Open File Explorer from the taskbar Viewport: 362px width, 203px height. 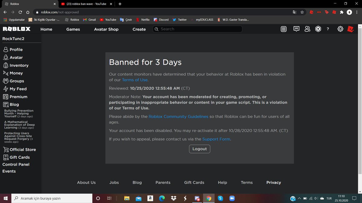(127, 198)
